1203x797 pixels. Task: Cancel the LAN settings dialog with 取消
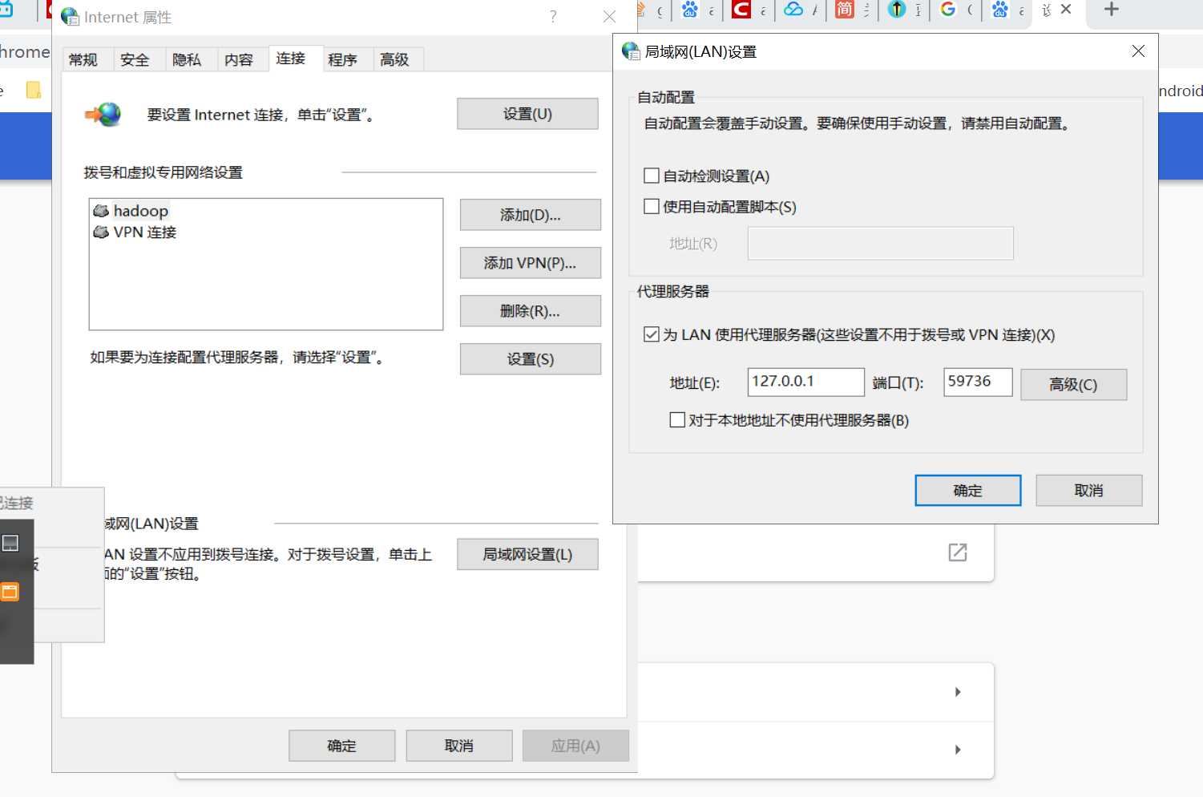click(1089, 490)
